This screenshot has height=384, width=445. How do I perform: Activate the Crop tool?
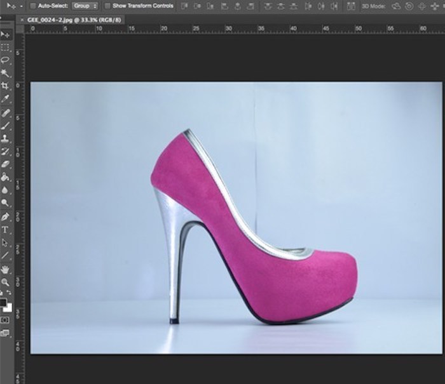6,86
